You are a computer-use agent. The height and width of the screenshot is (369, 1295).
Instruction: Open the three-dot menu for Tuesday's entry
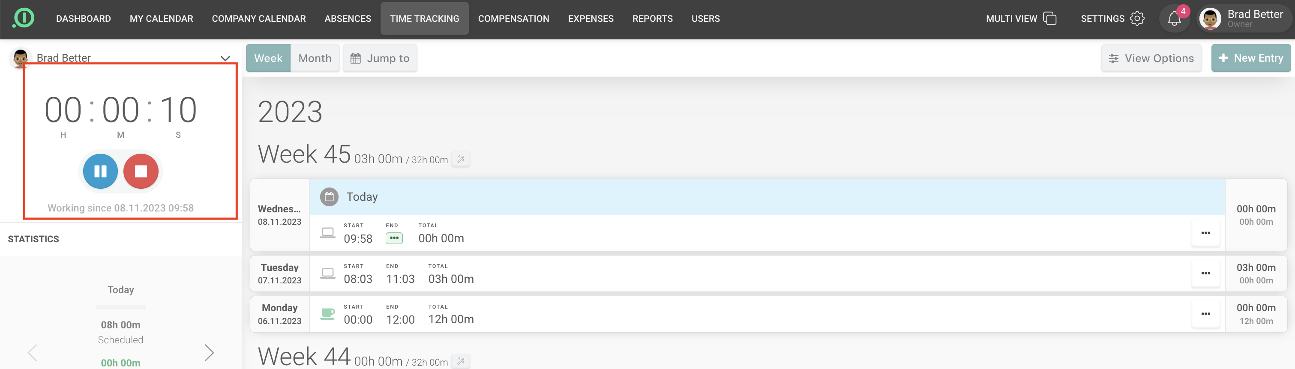1205,273
